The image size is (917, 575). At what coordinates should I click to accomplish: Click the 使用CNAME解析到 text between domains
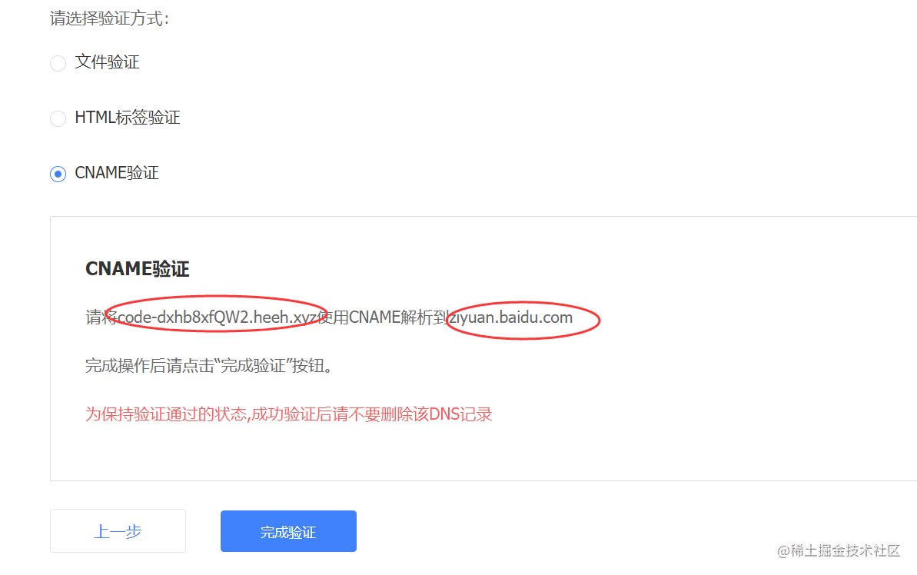383,317
